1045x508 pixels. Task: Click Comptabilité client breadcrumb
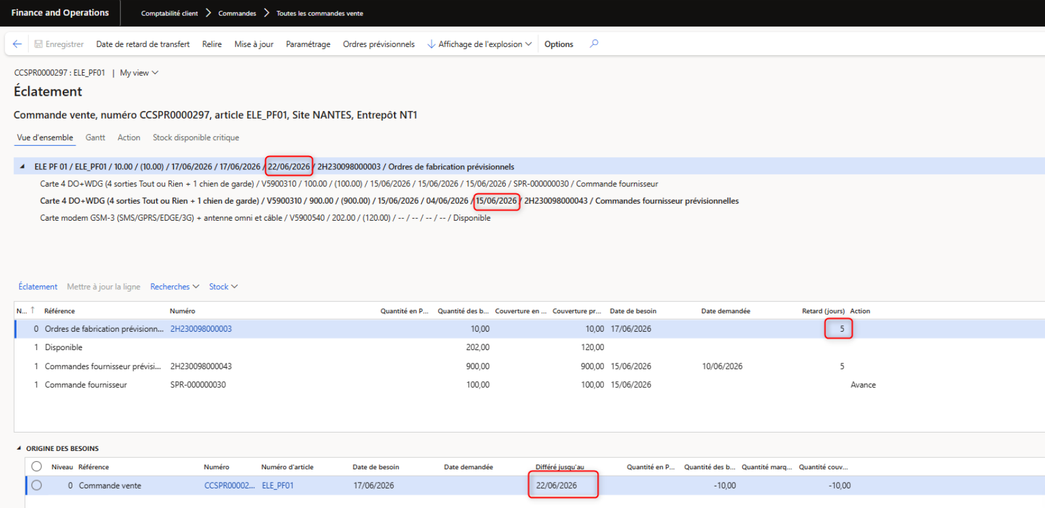pyautogui.click(x=169, y=13)
